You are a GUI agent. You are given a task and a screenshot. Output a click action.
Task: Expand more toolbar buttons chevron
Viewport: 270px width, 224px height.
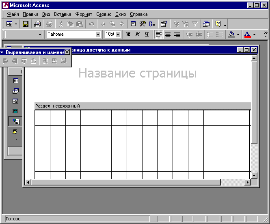coord(266,34)
